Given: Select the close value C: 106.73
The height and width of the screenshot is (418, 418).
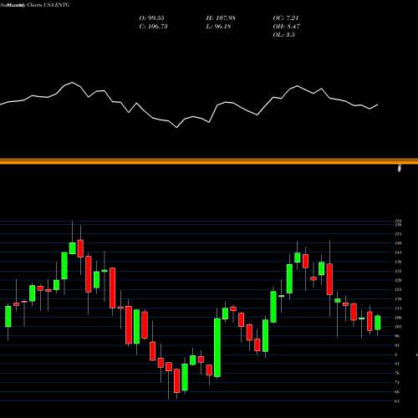Looking at the screenshot, I should [x=153, y=27].
